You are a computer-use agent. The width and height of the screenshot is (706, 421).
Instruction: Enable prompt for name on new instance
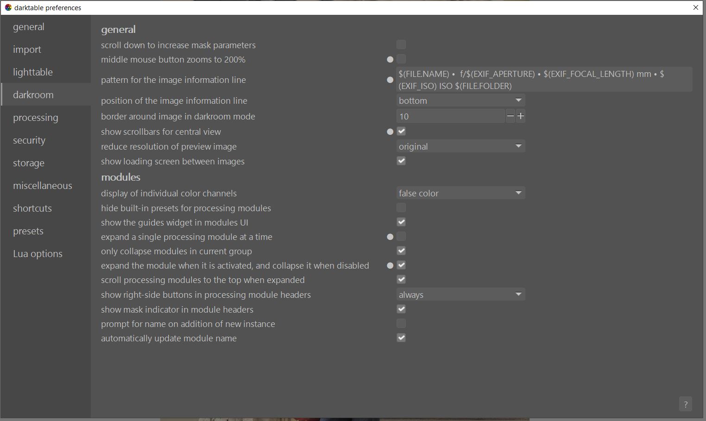[401, 323]
